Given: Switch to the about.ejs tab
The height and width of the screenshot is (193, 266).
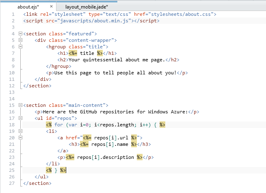Looking at the screenshot, I should click(x=28, y=7).
